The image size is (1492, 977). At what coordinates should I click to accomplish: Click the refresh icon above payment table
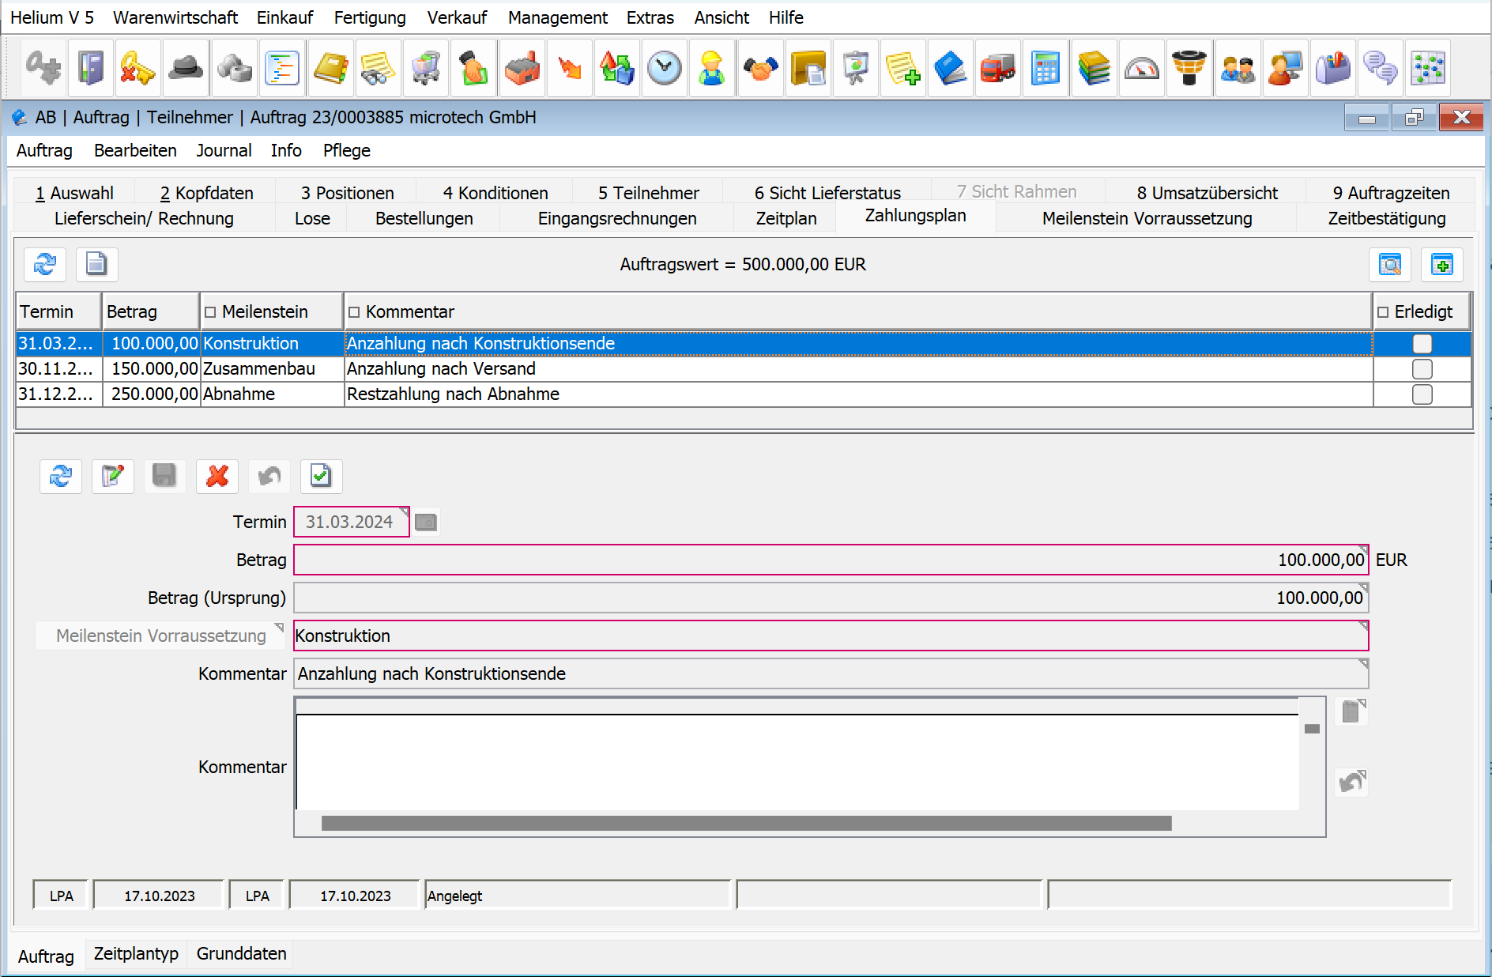tap(45, 265)
